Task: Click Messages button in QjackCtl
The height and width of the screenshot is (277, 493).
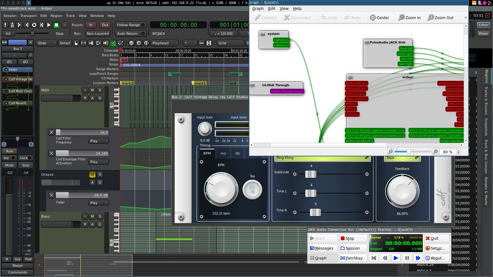Action: 323,248
